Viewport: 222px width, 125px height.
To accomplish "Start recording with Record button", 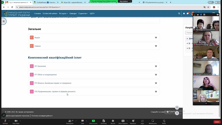I will pos(113,122).
